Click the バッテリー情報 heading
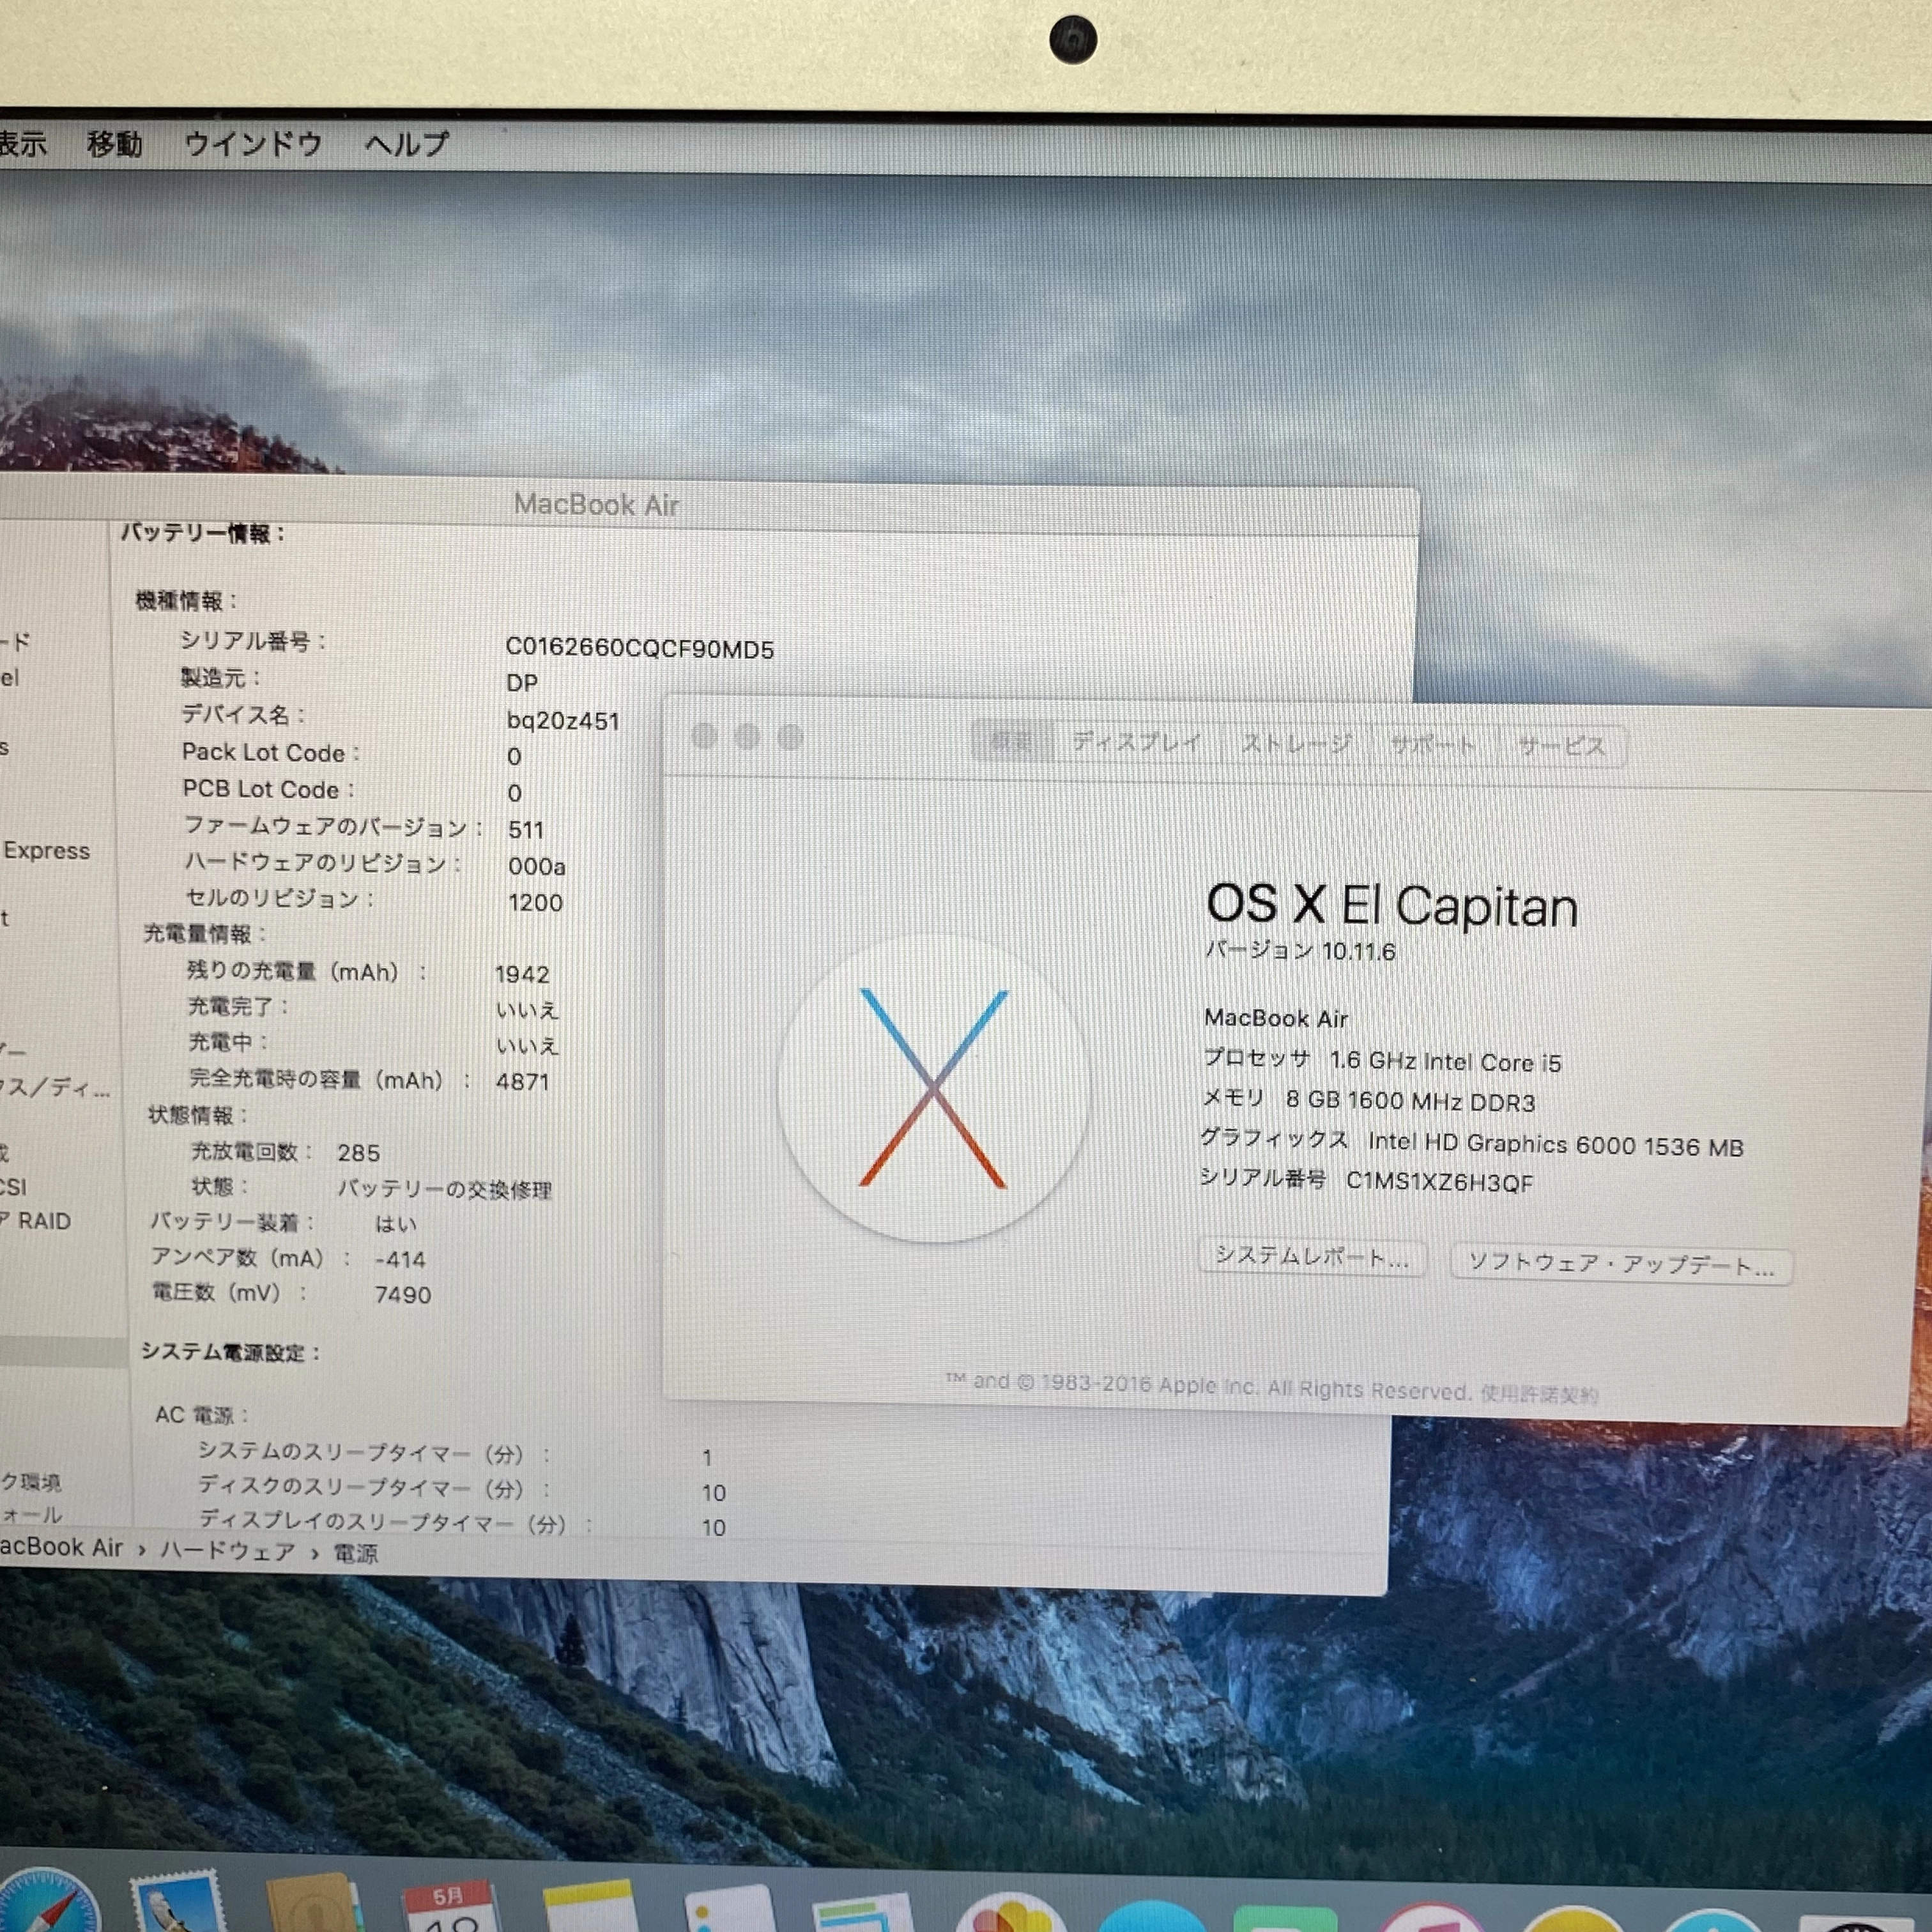 point(203,533)
